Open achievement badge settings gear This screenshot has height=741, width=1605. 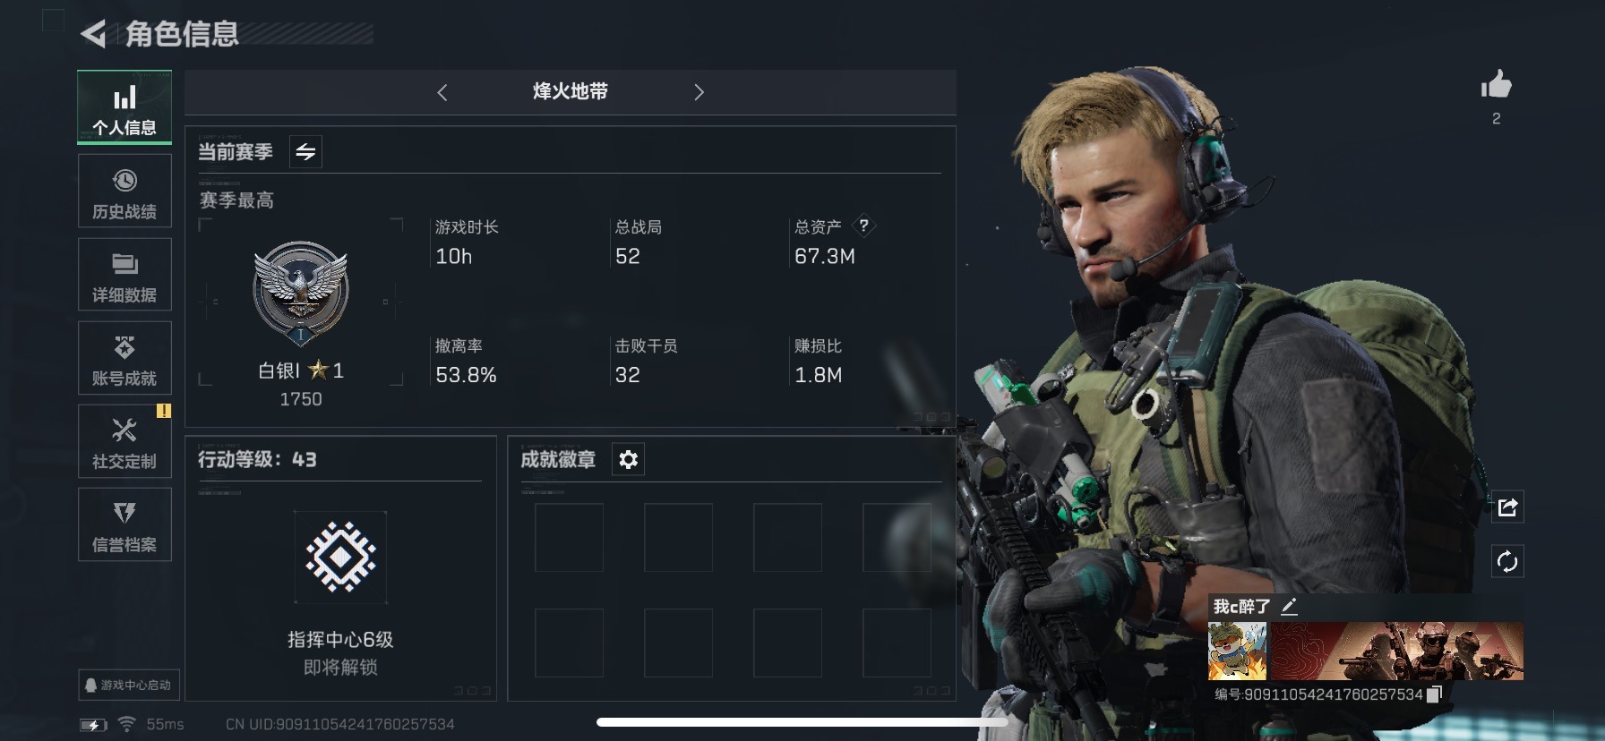(628, 459)
